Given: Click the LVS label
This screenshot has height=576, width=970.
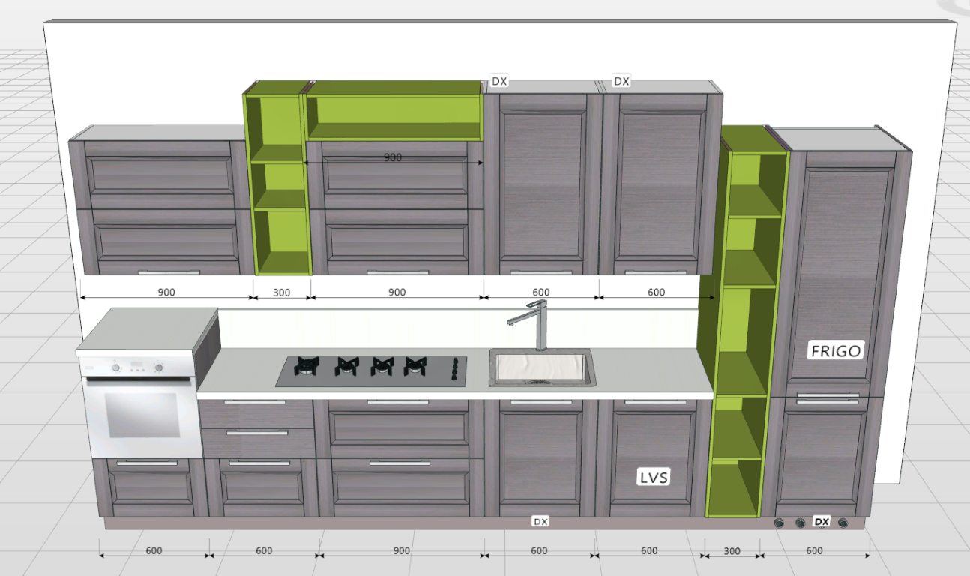Looking at the screenshot, I should [654, 477].
